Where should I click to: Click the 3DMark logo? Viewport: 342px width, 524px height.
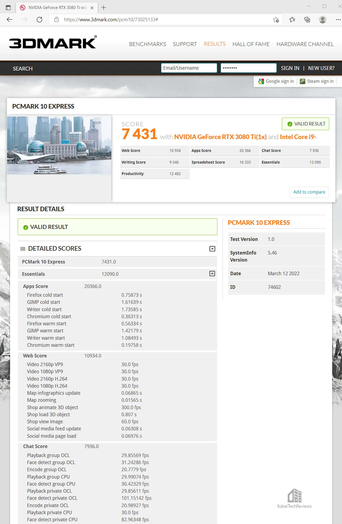(53, 42)
